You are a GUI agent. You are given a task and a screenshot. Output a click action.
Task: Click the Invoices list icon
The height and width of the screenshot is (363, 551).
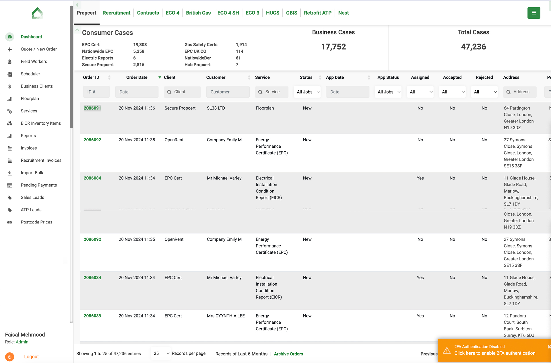pos(9,148)
